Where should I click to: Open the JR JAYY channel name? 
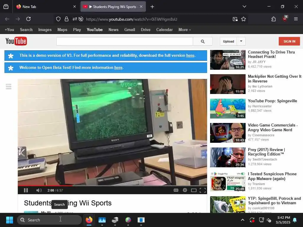259,62
